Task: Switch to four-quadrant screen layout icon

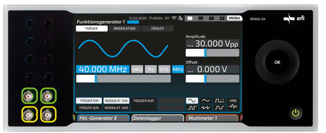Action: click(222, 18)
